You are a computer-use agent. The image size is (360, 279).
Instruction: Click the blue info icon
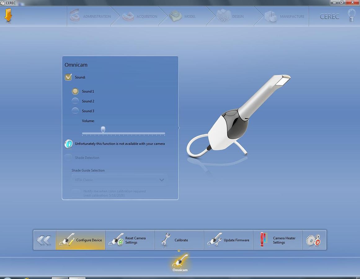point(69,144)
